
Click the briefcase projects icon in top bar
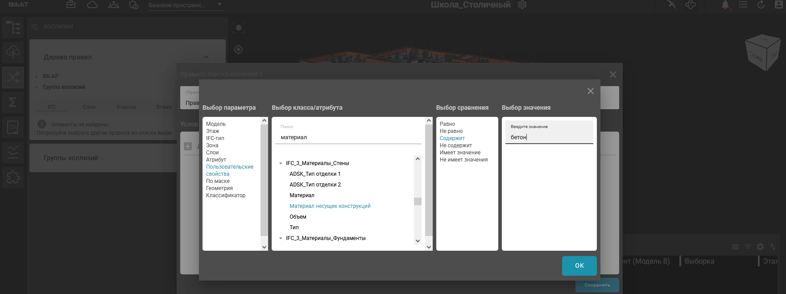coord(71,5)
